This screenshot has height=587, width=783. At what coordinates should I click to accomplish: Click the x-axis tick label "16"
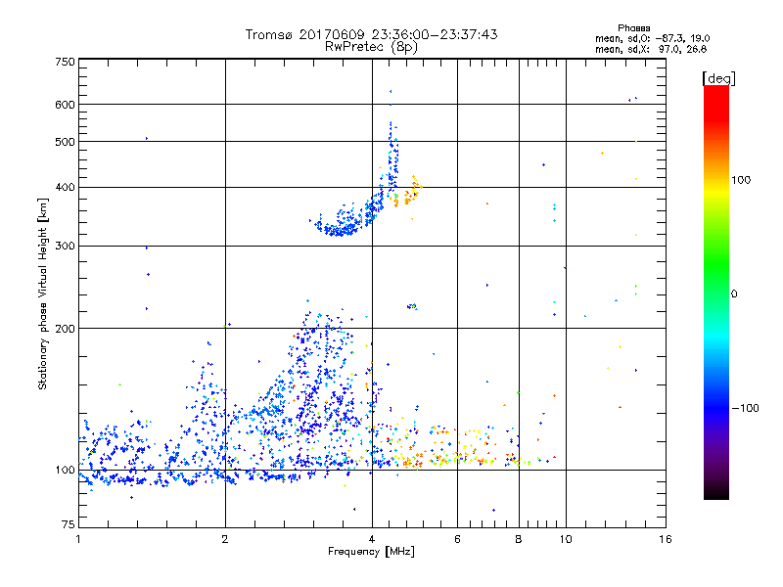coord(666,539)
